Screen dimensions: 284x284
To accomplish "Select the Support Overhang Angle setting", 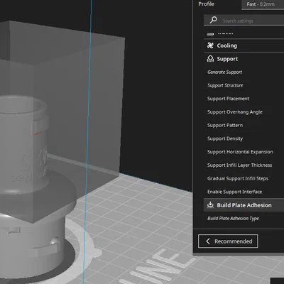I will pos(235,112).
